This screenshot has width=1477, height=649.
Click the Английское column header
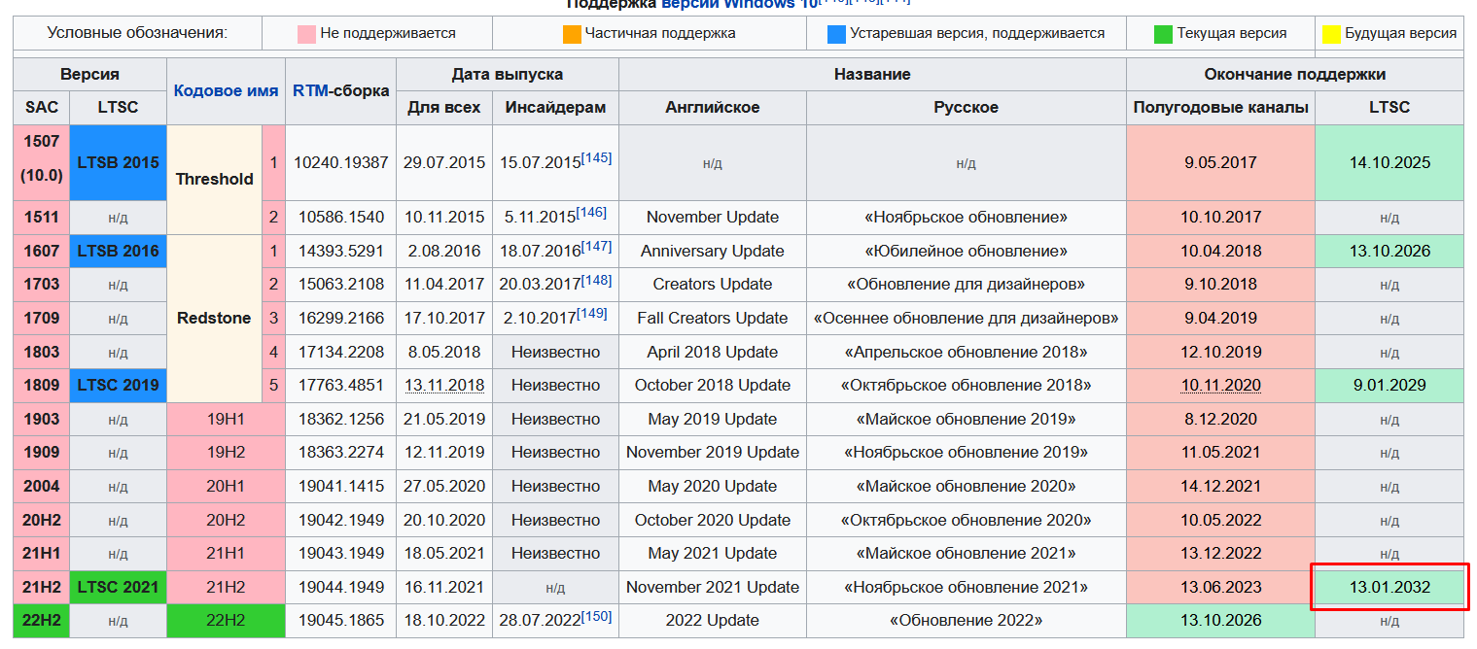coord(713,107)
